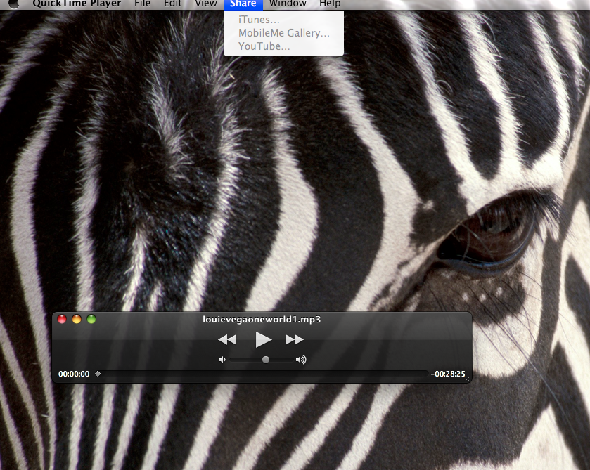The height and width of the screenshot is (470, 590).
Task: Click the rewind button
Action: (x=227, y=339)
